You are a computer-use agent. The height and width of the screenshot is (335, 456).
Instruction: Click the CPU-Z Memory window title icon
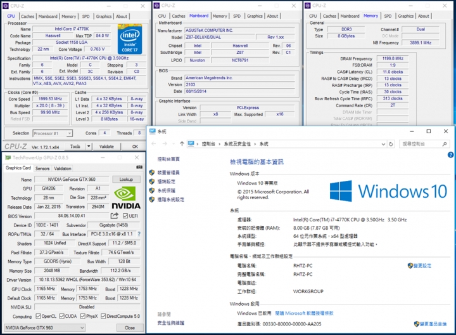pyautogui.click(x=308, y=6)
